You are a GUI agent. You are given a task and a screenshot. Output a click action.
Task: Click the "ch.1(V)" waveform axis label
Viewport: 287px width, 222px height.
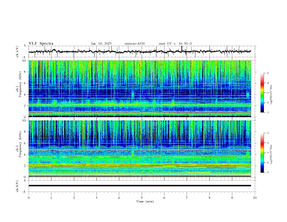coord(17,52)
